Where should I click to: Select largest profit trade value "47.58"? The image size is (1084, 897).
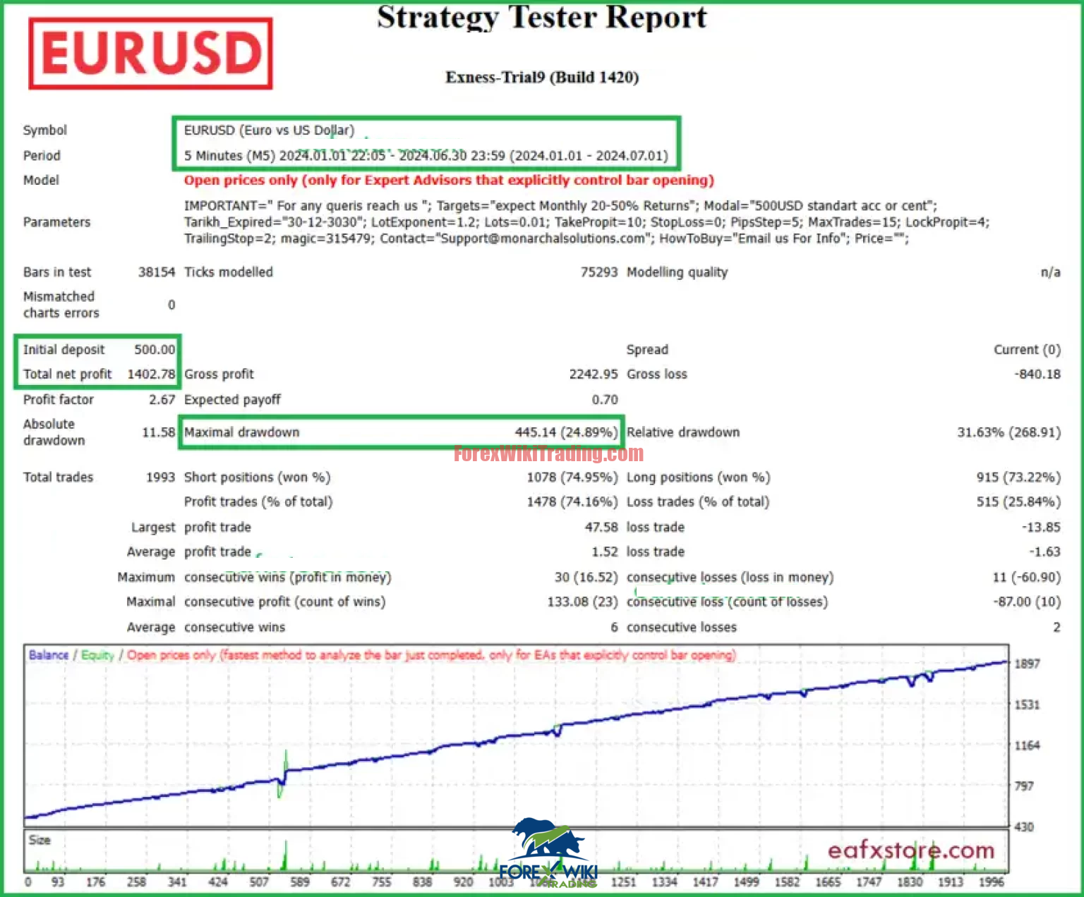click(601, 527)
